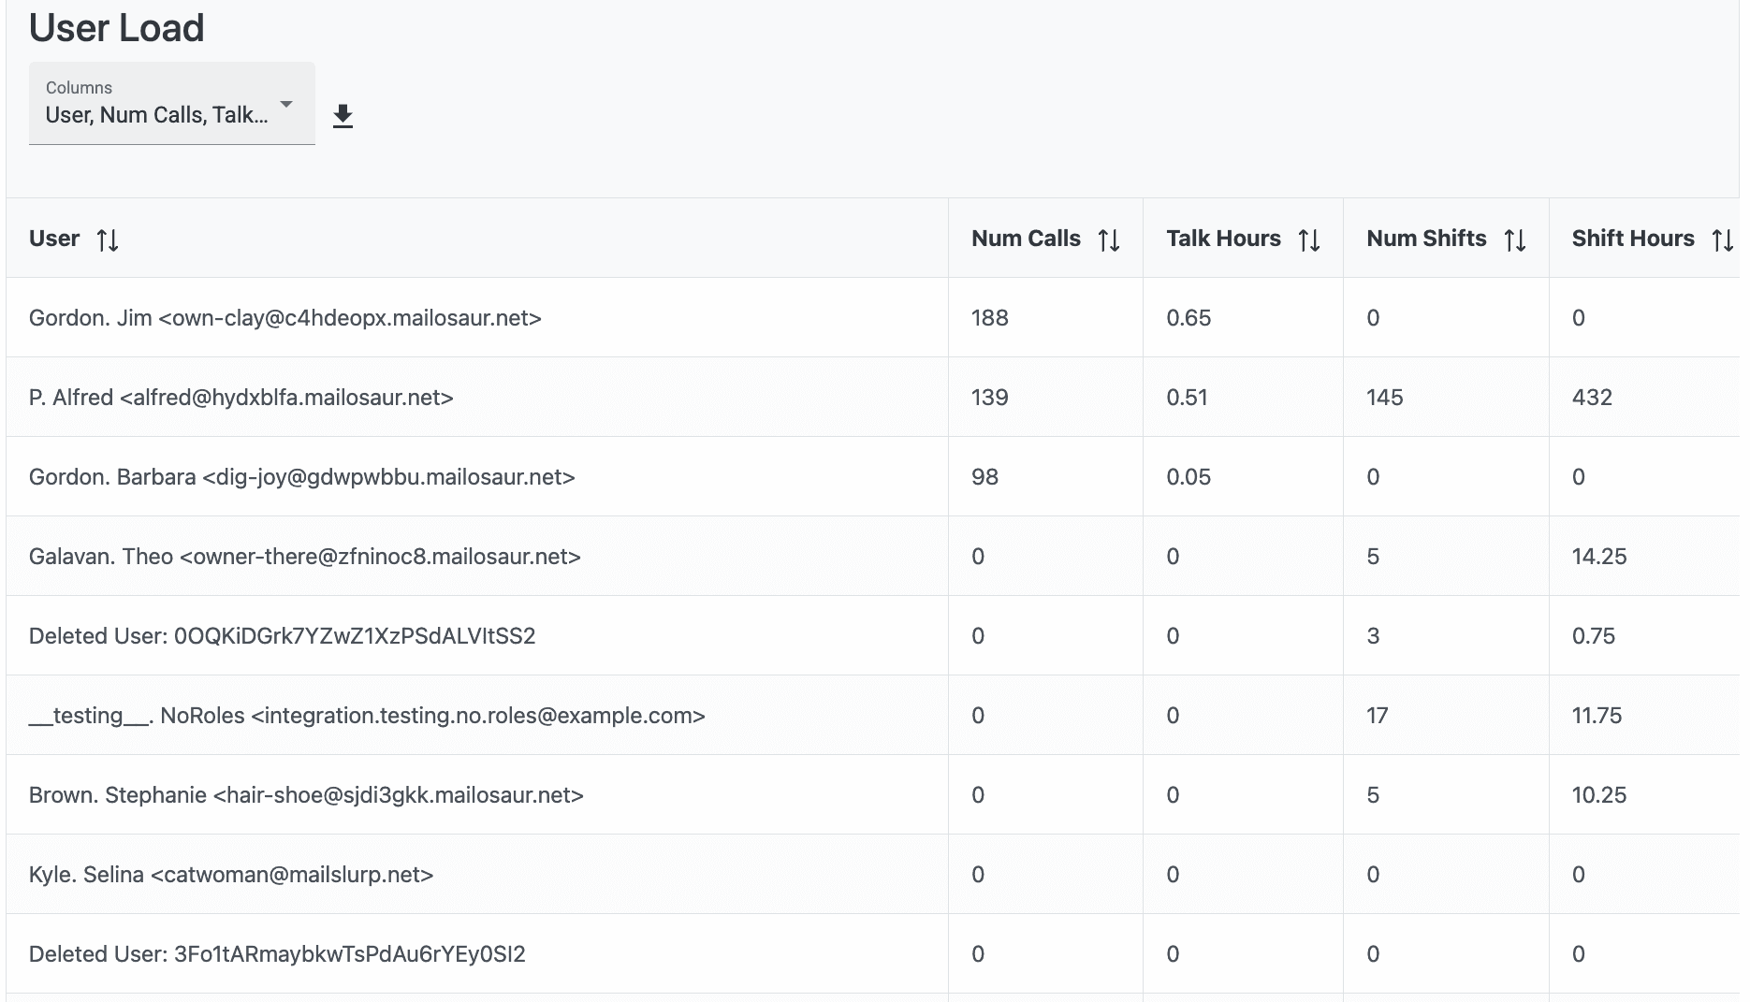Click Shift Hours value 11.75
The height and width of the screenshot is (1002, 1750).
[1597, 716]
